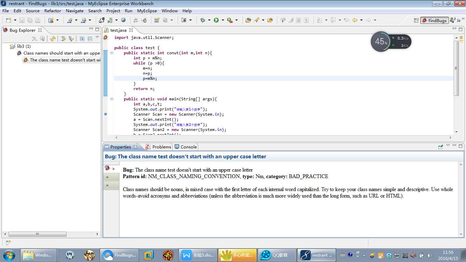Refresh the Bug Explorer view
466x262 pixels.
(53, 39)
